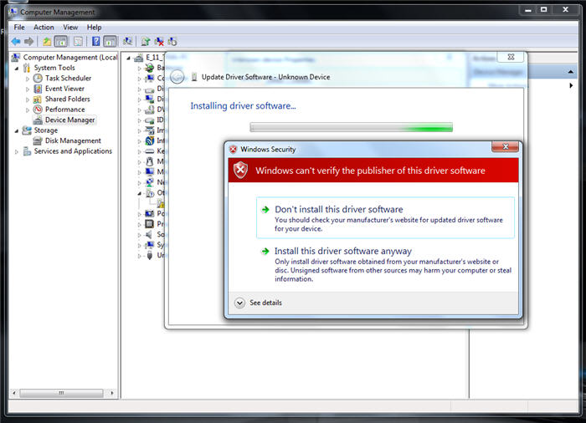586x423 pixels.
Task: Select the Event Viewer icon
Action: click(x=38, y=89)
